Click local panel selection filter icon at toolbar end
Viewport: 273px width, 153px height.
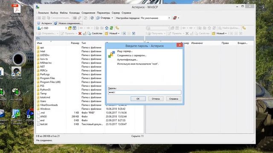134,34
